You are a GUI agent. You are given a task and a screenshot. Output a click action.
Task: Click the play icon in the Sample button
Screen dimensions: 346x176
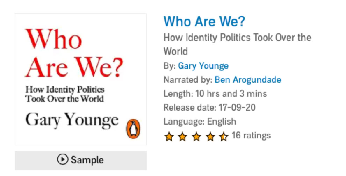coord(62,160)
